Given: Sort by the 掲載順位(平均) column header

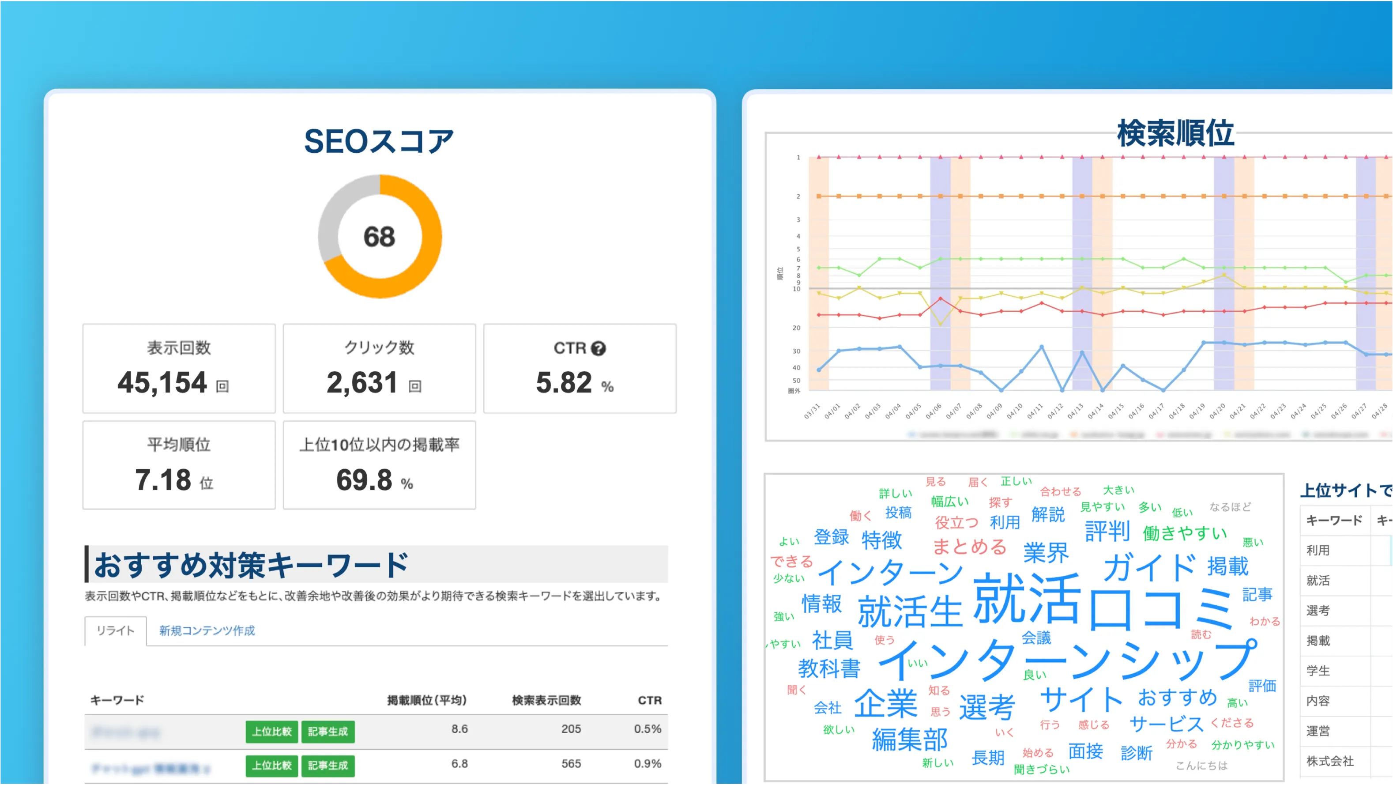Looking at the screenshot, I should [x=427, y=700].
